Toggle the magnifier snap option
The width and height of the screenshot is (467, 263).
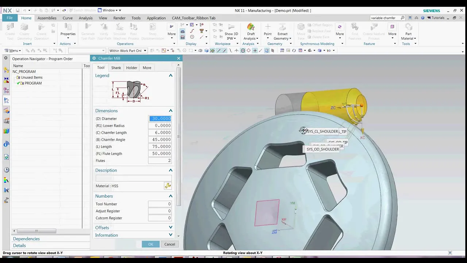pyautogui.click(x=267, y=50)
